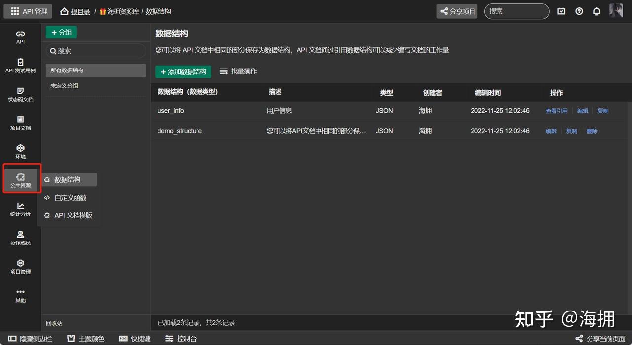Select 未定义分组 group
Viewport: 632px width, 345px height.
(96, 86)
